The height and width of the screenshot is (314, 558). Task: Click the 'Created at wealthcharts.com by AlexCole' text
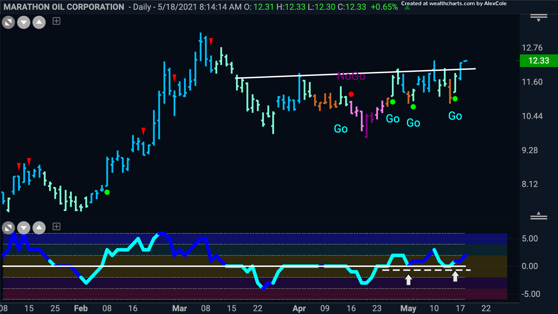pos(454,3)
